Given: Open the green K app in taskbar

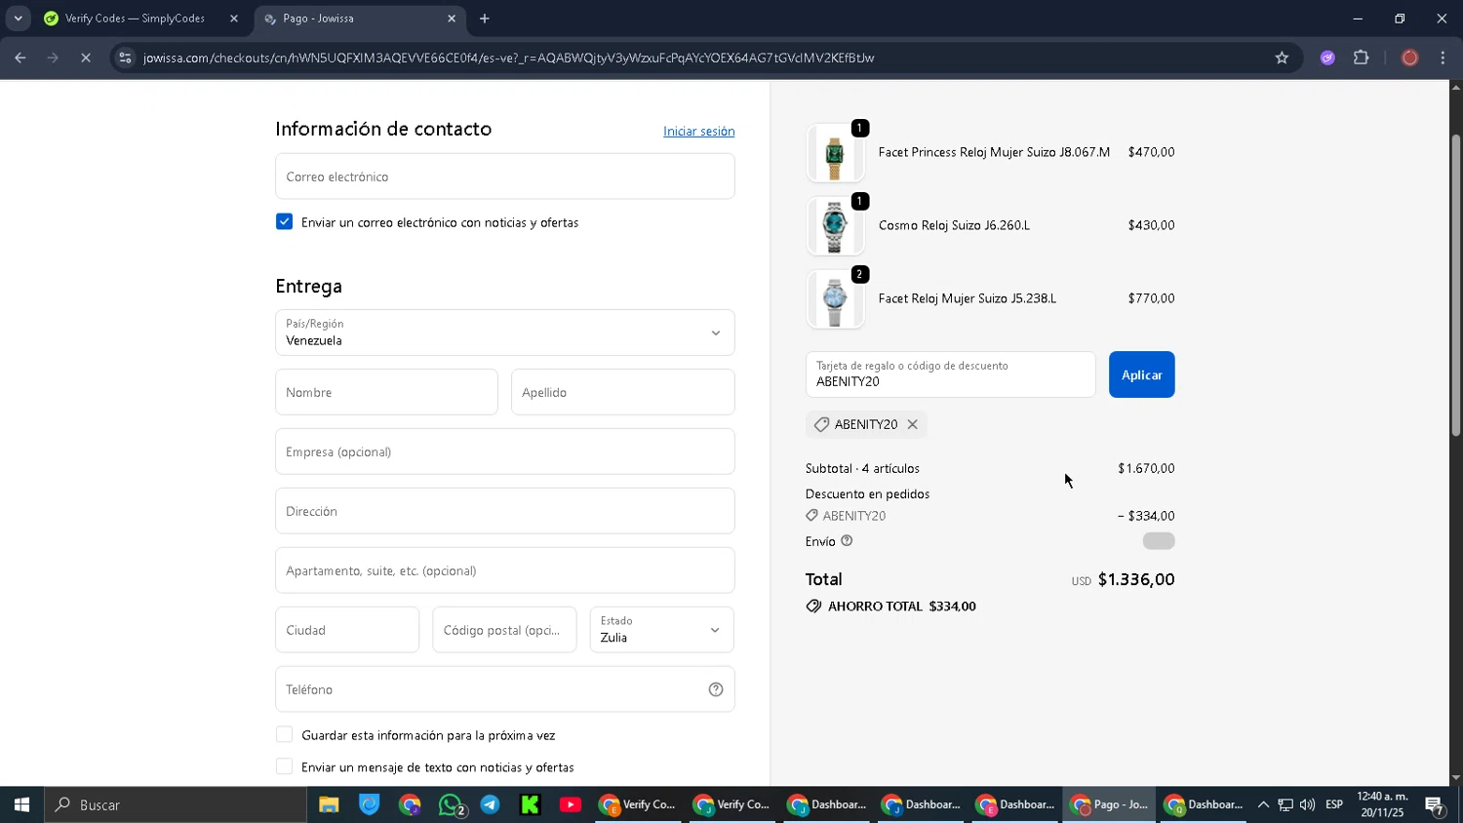Looking at the screenshot, I should coord(530,804).
